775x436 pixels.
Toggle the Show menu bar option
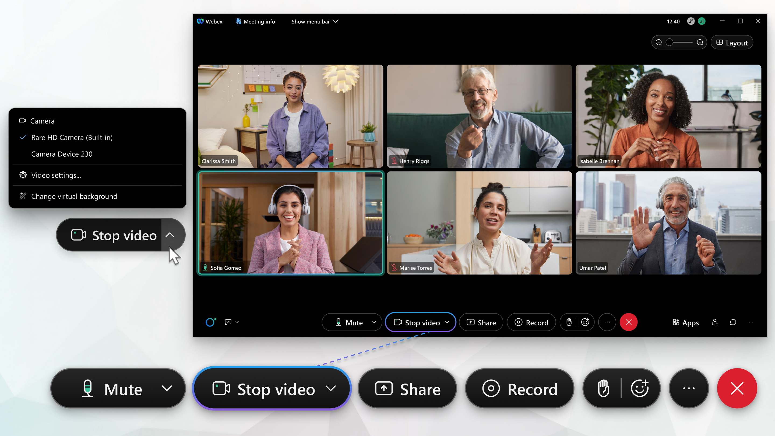[314, 21]
